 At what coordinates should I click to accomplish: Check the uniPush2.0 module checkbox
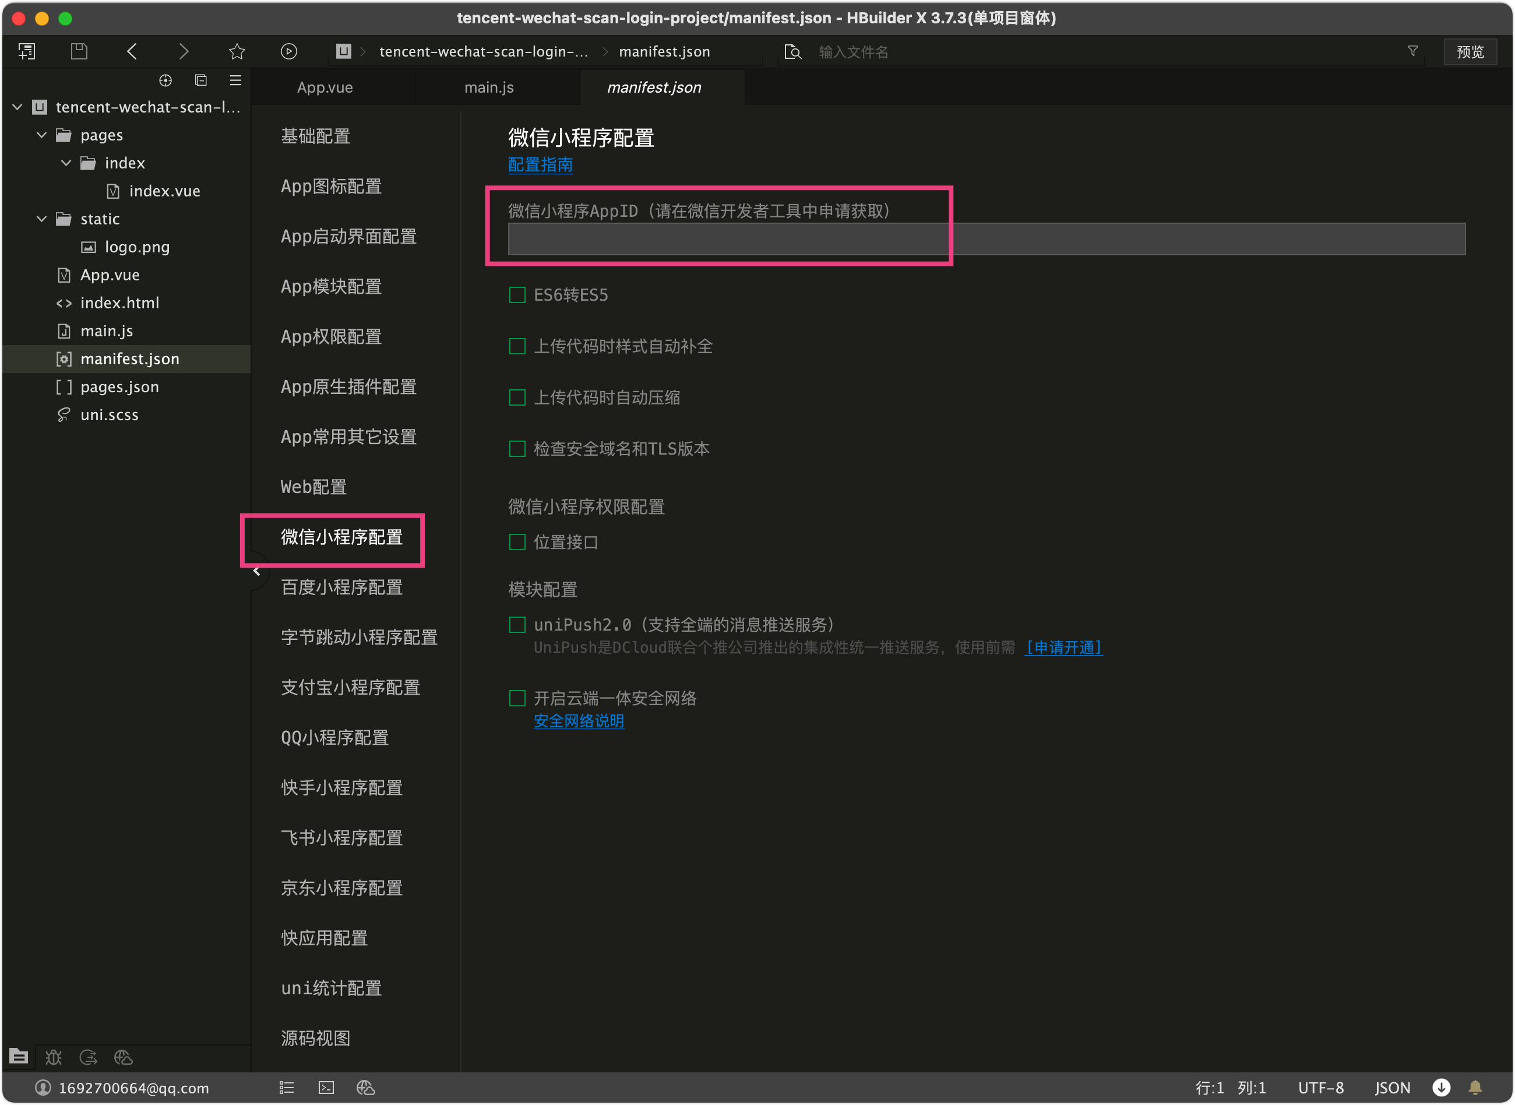pos(517,625)
